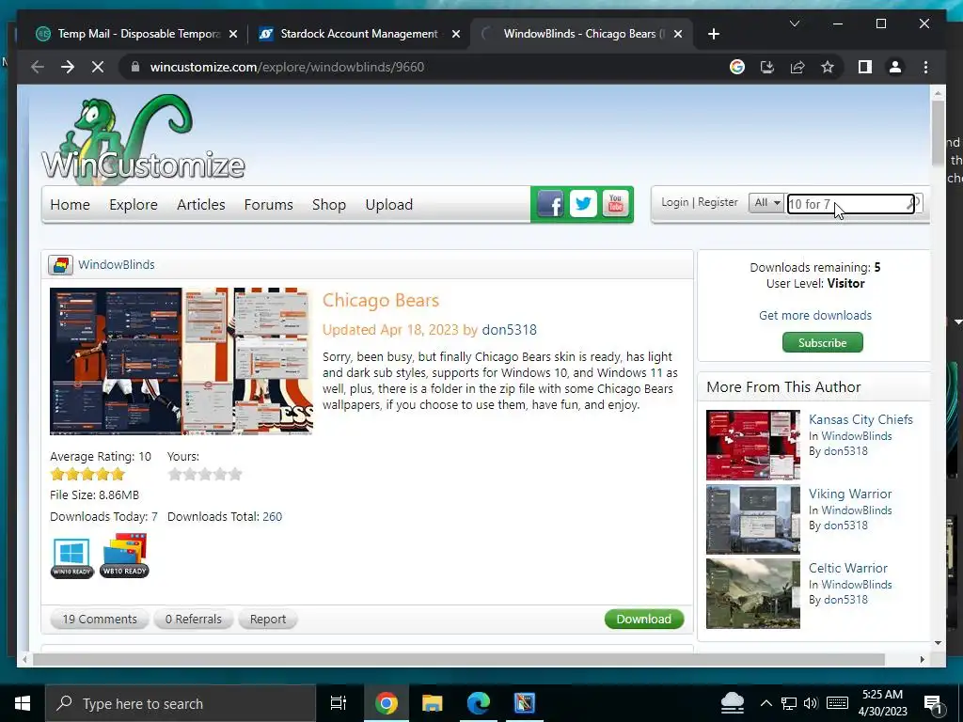Click the Login link
Screen dimensions: 963x722
click(x=674, y=202)
